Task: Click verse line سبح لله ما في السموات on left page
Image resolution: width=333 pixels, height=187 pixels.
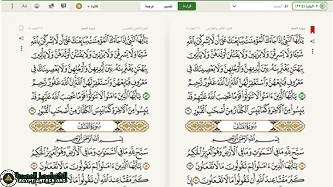Action: (x=89, y=152)
